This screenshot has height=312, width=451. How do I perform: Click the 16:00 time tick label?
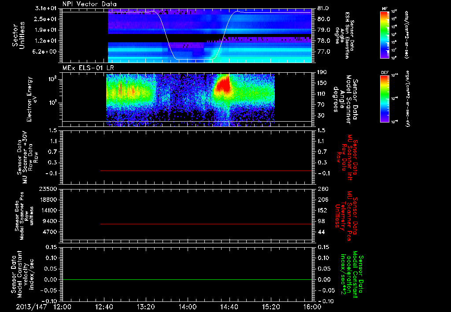pos(312,307)
